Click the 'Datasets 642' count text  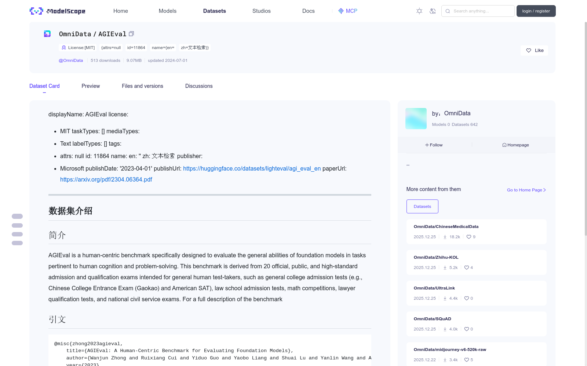coord(465,124)
